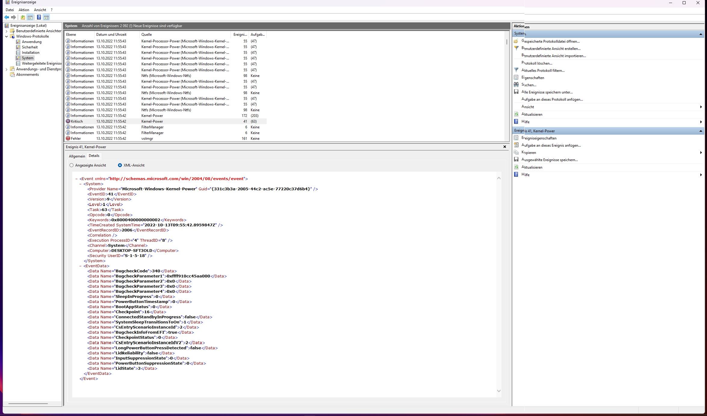Click the binoculars icon next to Suchen
Image resolution: width=707 pixels, height=416 pixels.
[x=516, y=85]
